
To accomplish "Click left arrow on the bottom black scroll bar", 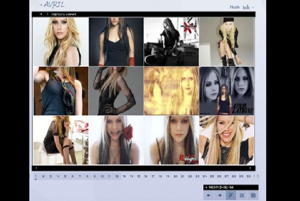I will (36, 168).
